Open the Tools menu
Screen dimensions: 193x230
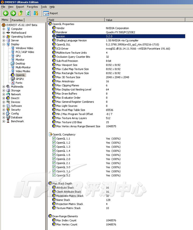tap(44, 7)
